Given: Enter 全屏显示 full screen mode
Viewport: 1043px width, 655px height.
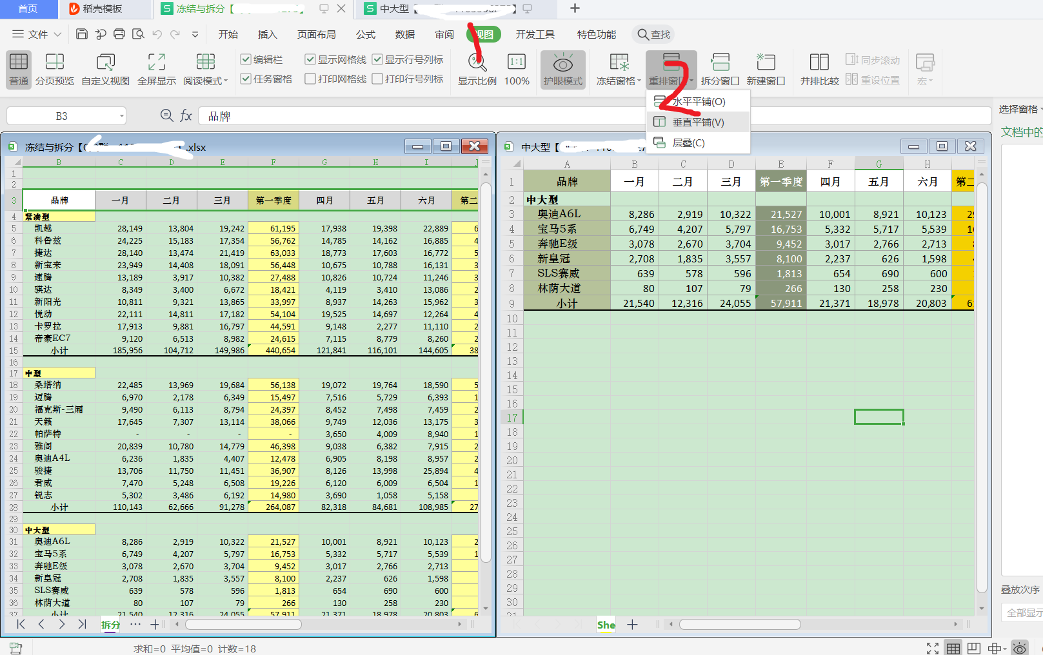Looking at the screenshot, I should click(x=157, y=69).
